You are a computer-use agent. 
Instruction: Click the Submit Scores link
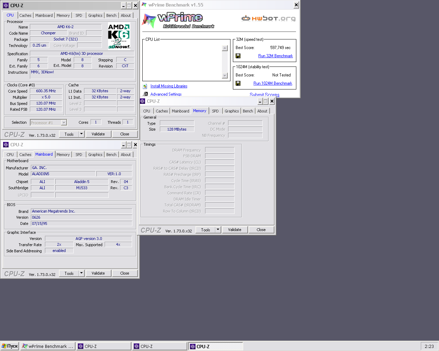264,95
